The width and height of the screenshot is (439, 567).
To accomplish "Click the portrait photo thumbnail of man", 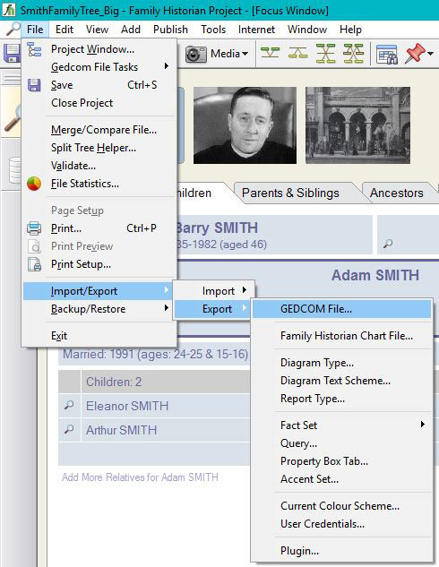I will (x=245, y=125).
